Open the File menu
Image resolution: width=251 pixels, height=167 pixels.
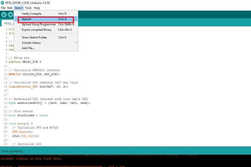tap(3, 8)
